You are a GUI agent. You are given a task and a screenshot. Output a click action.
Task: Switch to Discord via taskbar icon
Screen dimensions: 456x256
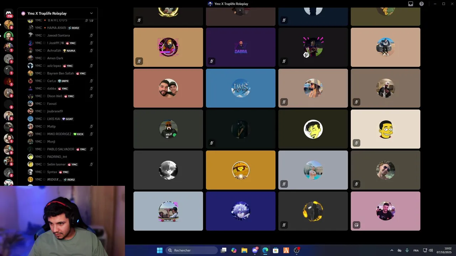click(255, 250)
